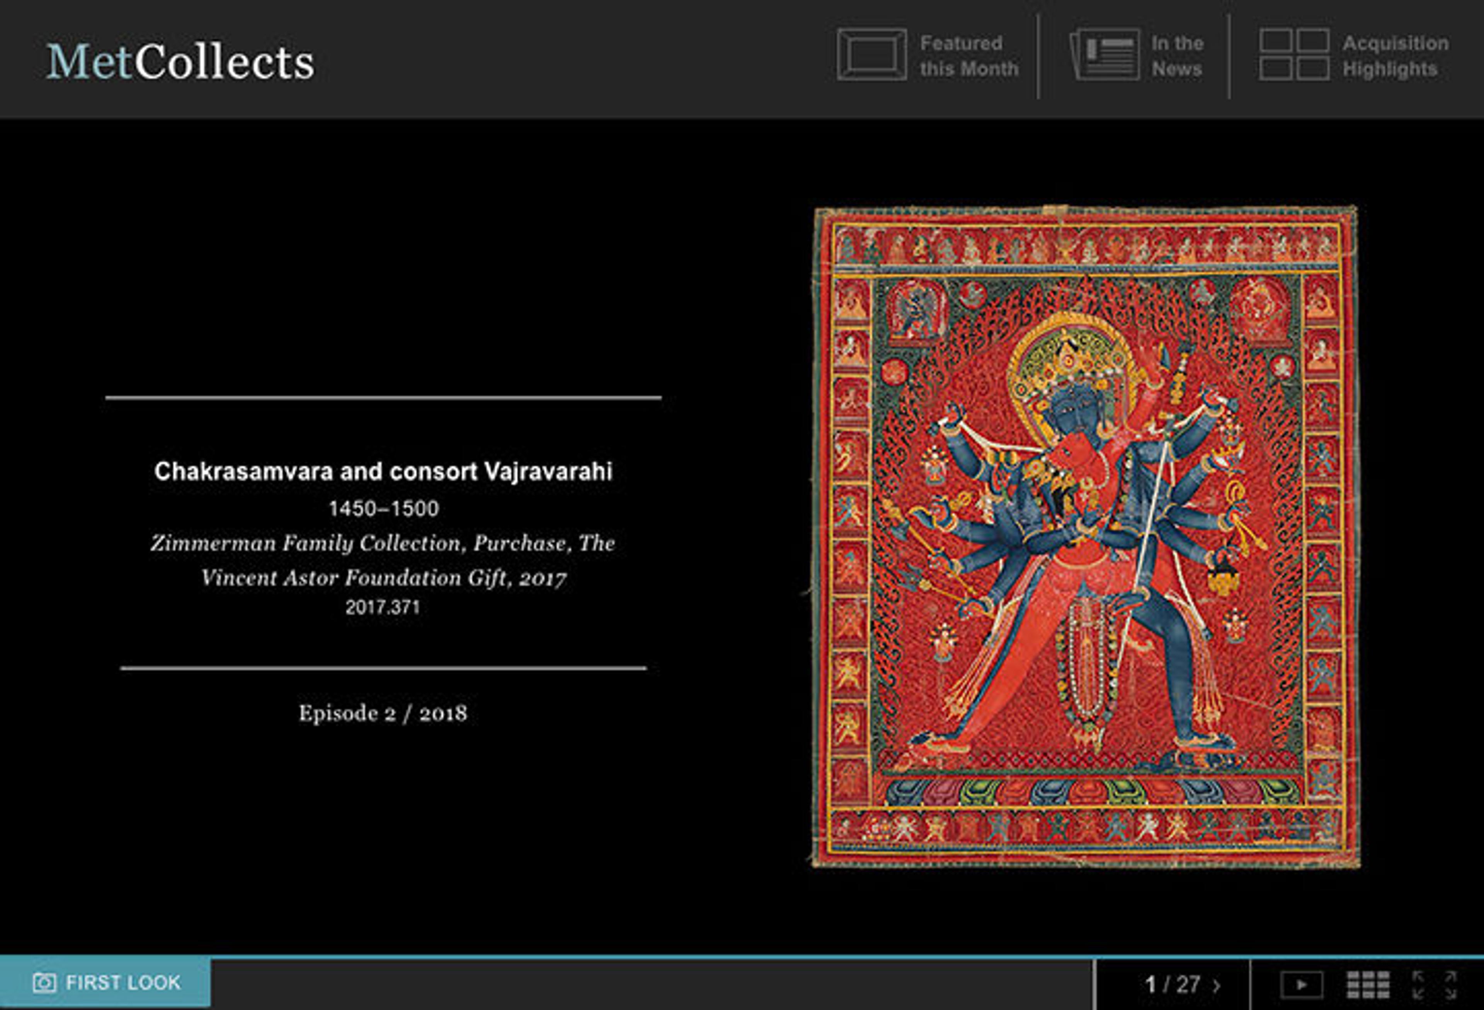Click the title 'Chakrasamvara and consort Vajravarahi'

(383, 472)
